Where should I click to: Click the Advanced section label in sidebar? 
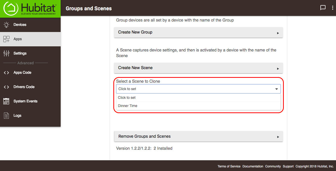coord(26,63)
